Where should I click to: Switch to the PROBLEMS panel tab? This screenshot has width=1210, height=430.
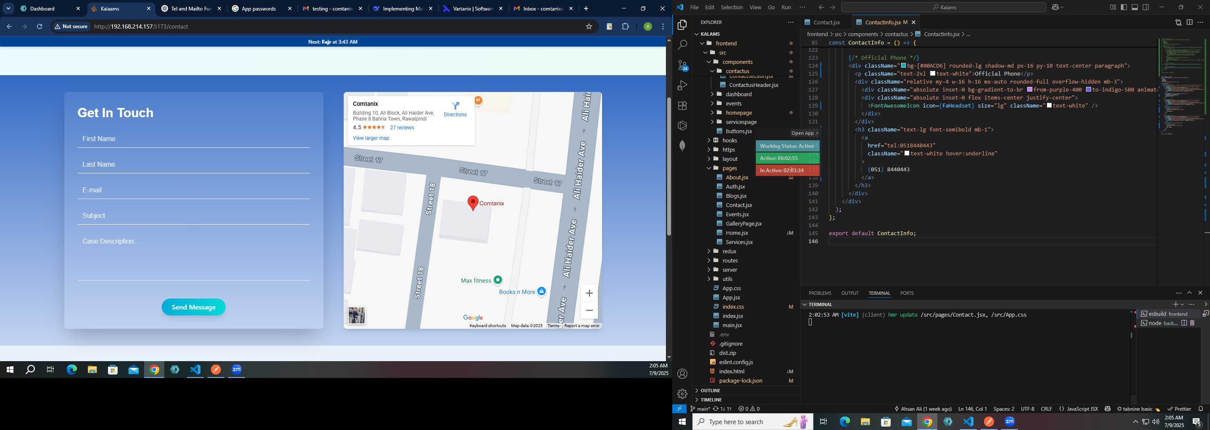820,293
